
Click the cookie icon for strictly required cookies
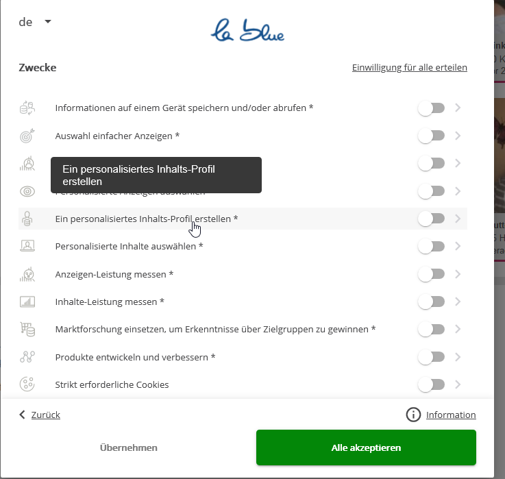[x=27, y=384]
